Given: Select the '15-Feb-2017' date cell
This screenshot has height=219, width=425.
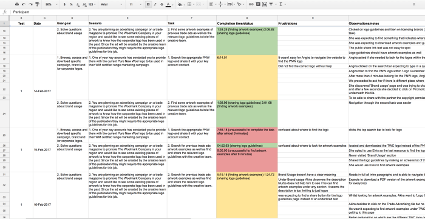Looking at the screenshot, I should [x=45, y=150].
